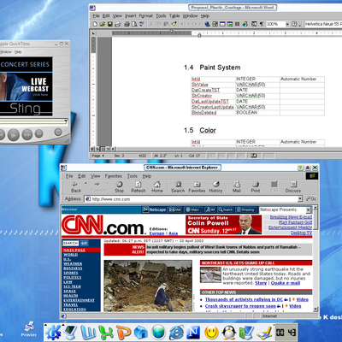Toggle Show/Hide paragraph marks in Word

pos(262,24)
